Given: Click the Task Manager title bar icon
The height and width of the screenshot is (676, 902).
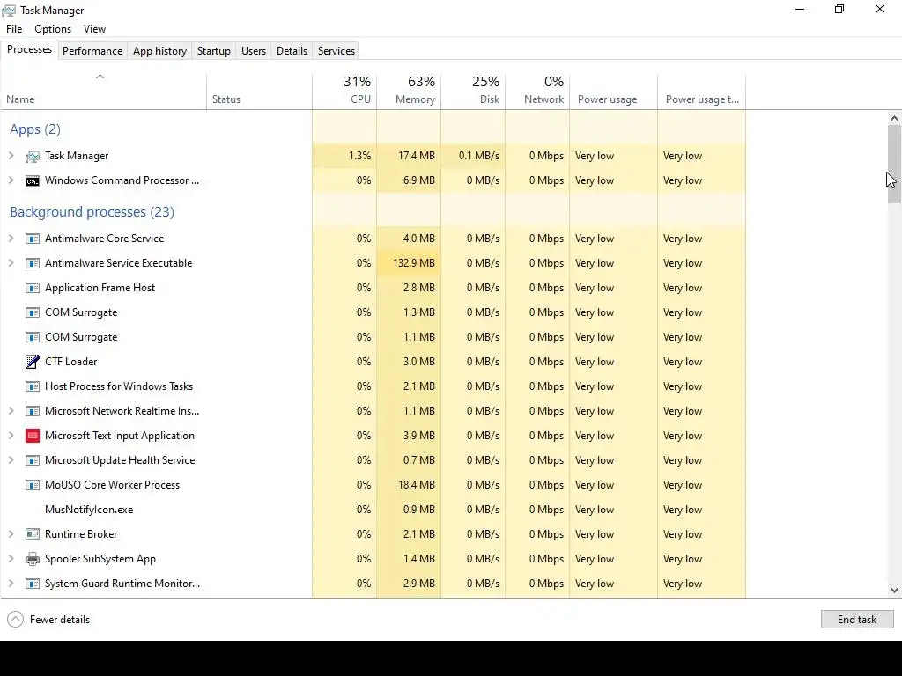Looking at the screenshot, I should click(9, 11).
